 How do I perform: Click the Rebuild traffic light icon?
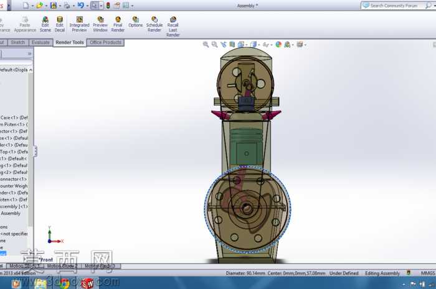pos(108,5)
